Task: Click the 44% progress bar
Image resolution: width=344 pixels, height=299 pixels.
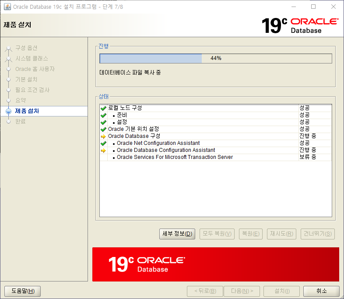Action: (216, 58)
